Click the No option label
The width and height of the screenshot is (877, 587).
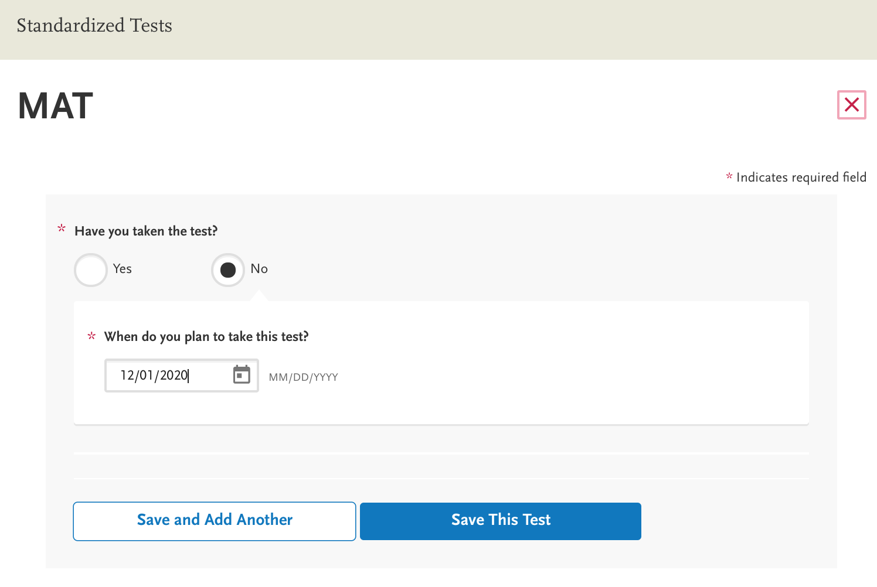tap(259, 269)
